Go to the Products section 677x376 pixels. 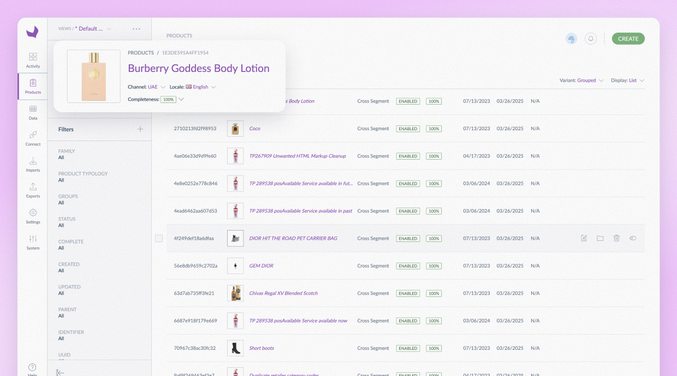coord(33,87)
